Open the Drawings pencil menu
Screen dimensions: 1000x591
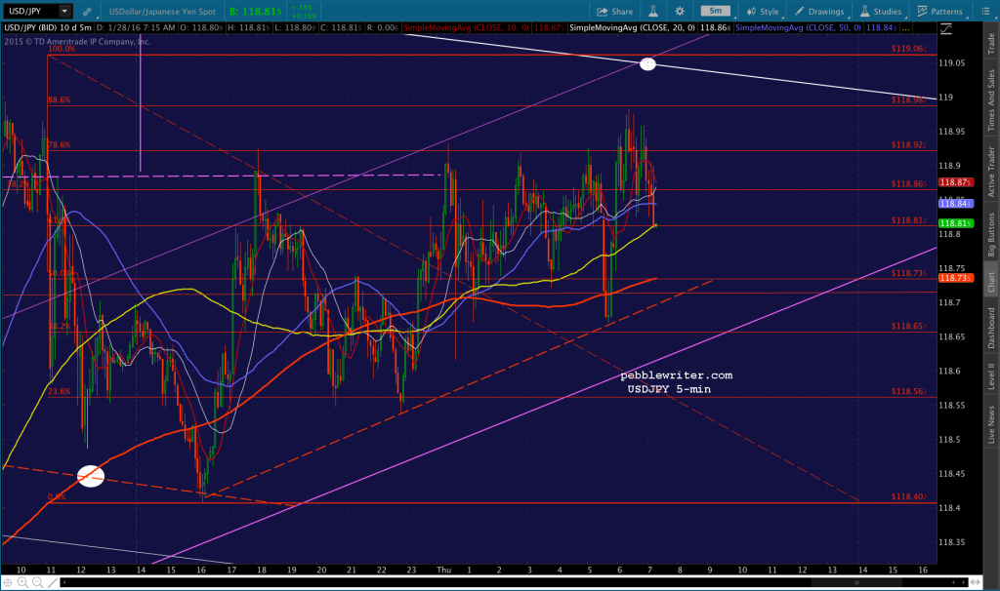[x=819, y=12]
